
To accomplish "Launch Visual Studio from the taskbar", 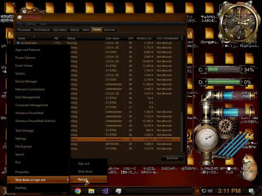I will coord(105,191).
